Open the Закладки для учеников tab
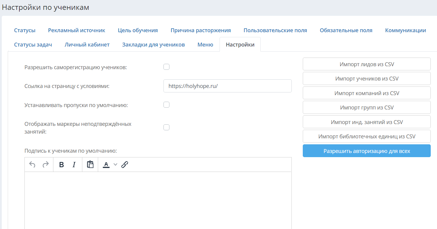Viewport: 437px width, 229px height. [154, 45]
